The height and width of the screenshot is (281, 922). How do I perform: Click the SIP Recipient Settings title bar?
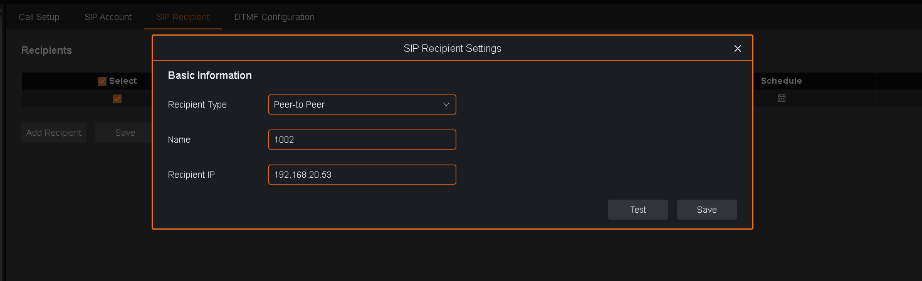[x=452, y=48]
